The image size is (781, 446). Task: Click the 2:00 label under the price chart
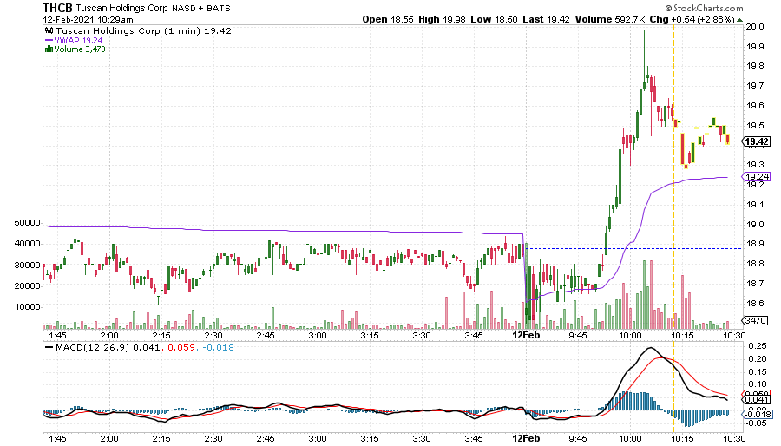tap(109, 336)
